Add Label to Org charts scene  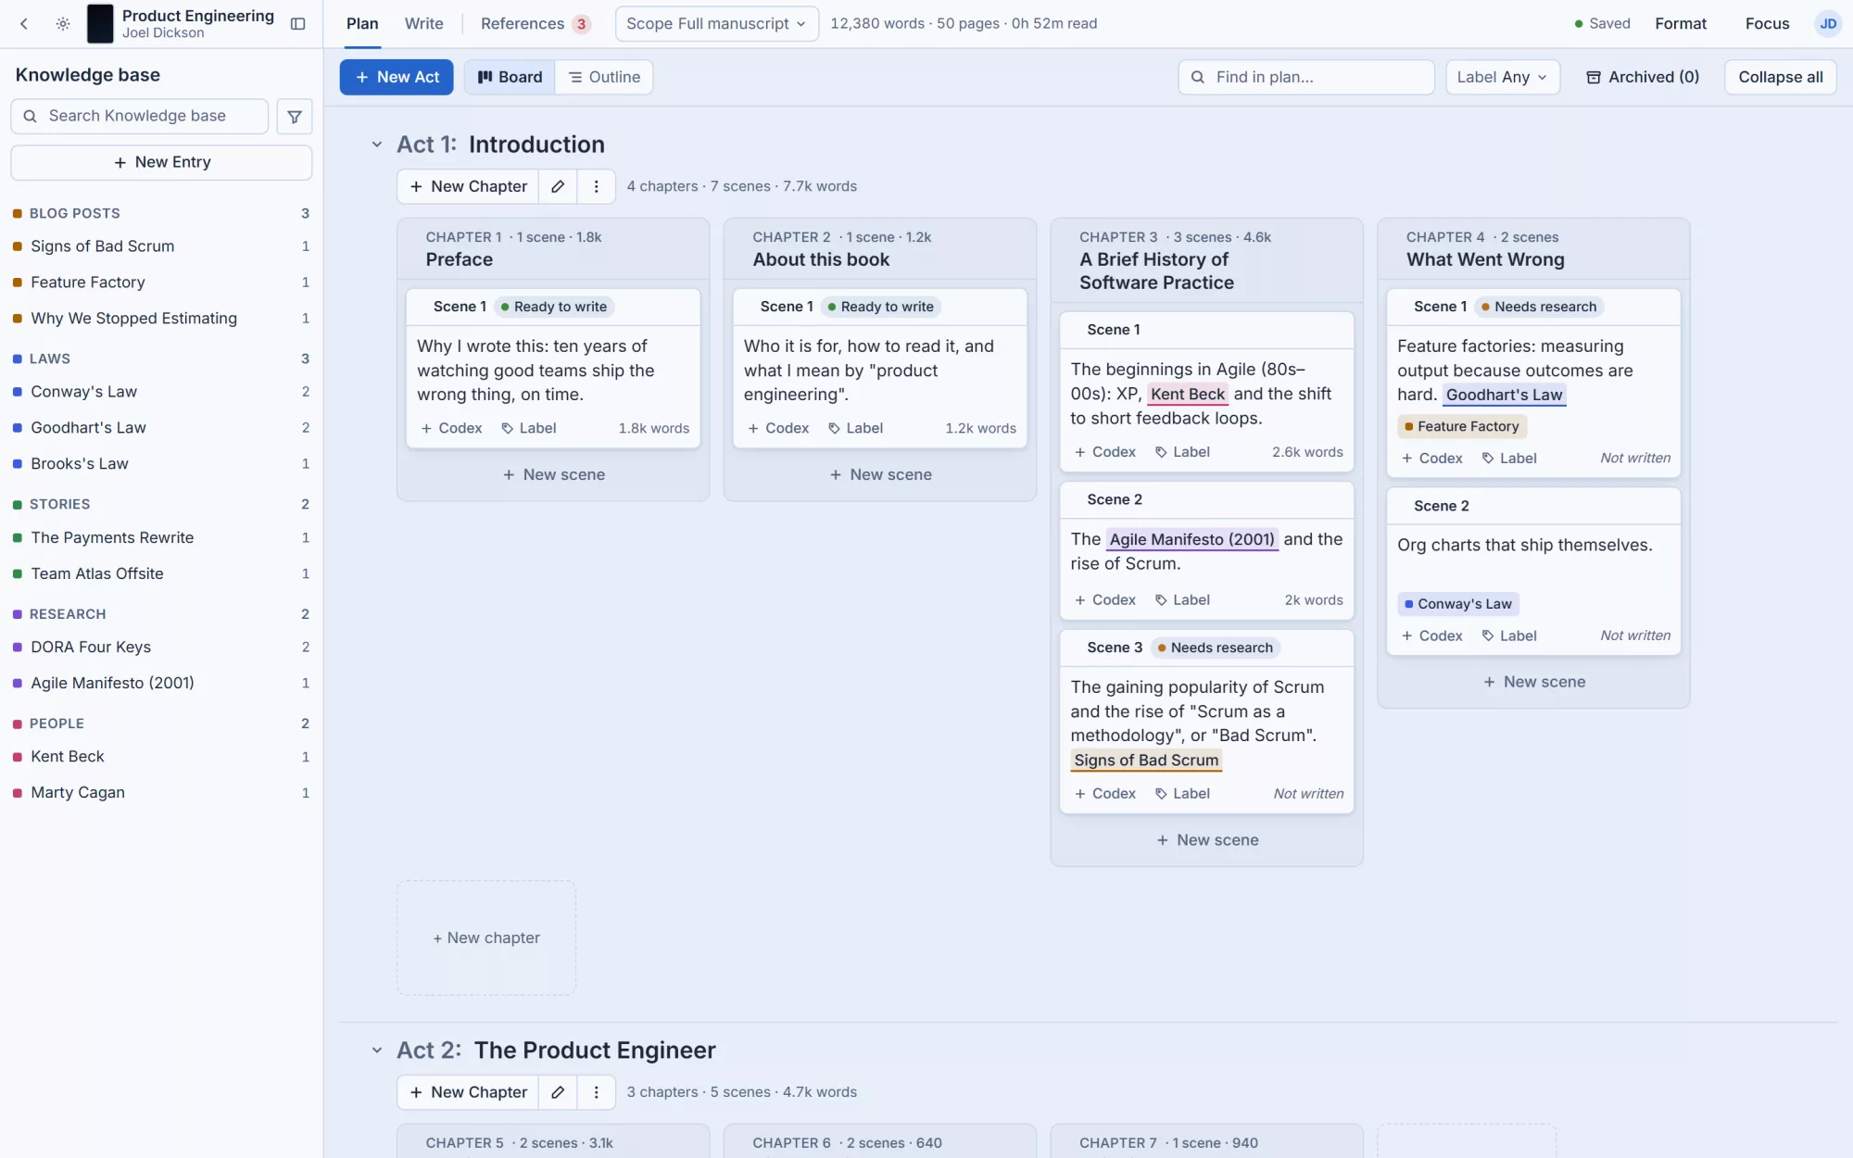(x=1509, y=636)
